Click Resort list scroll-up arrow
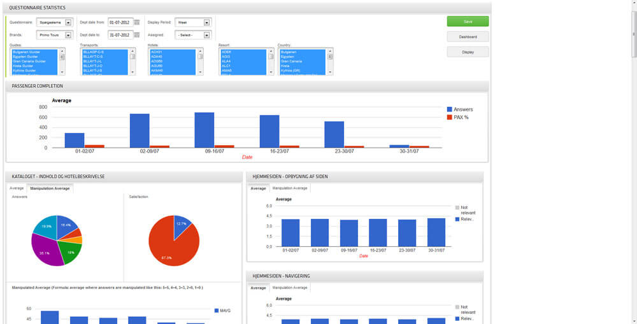This screenshot has width=637, height=324. (x=271, y=51)
